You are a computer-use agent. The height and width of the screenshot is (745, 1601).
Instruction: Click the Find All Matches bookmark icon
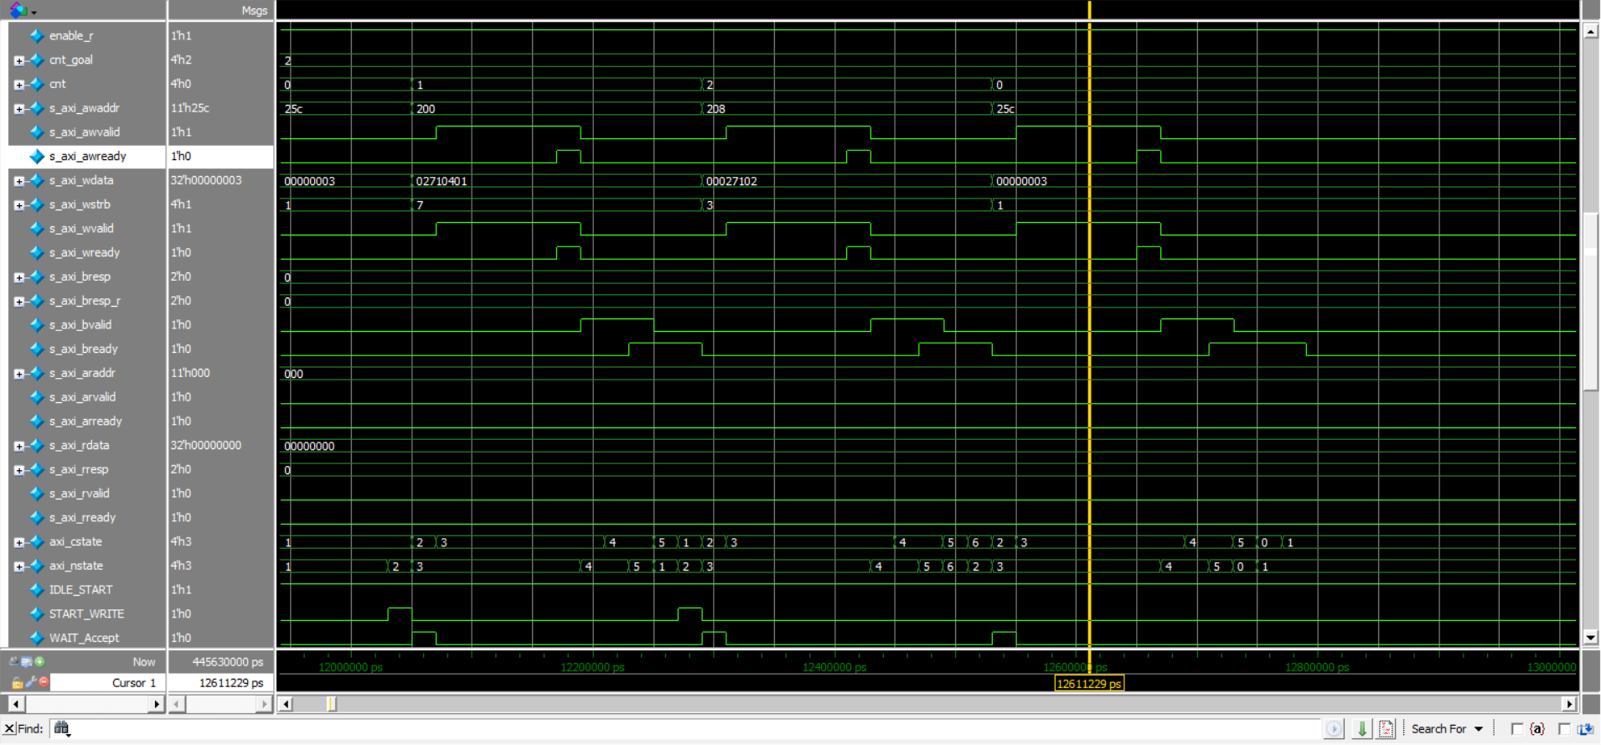click(x=1387, y=729)
